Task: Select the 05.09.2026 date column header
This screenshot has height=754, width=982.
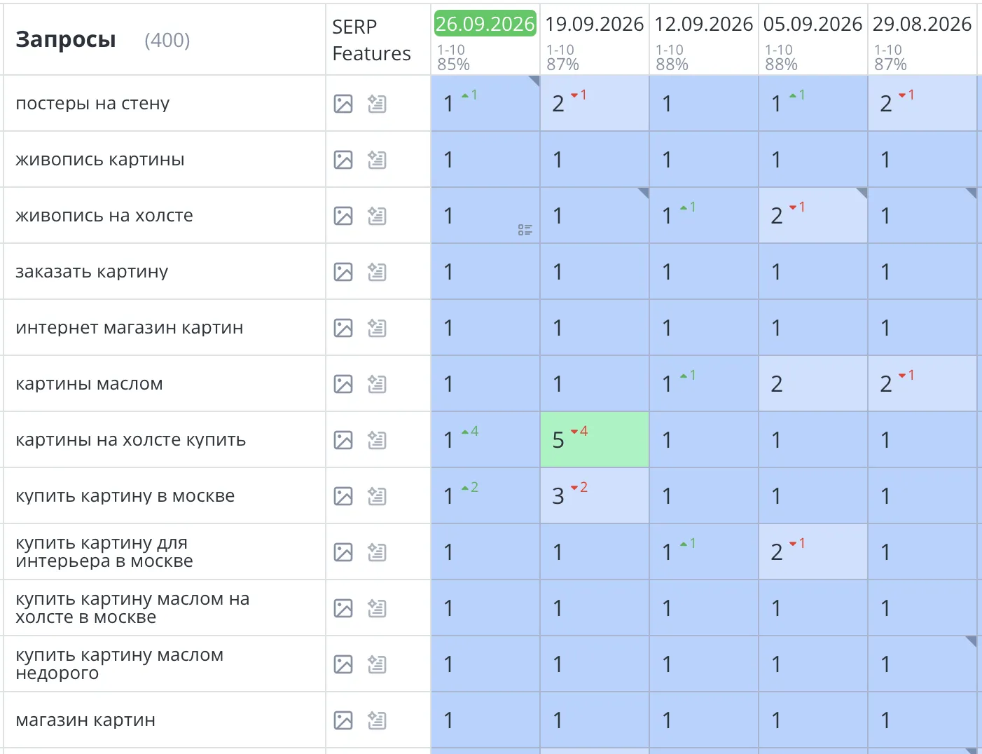Action: point(812,24)
